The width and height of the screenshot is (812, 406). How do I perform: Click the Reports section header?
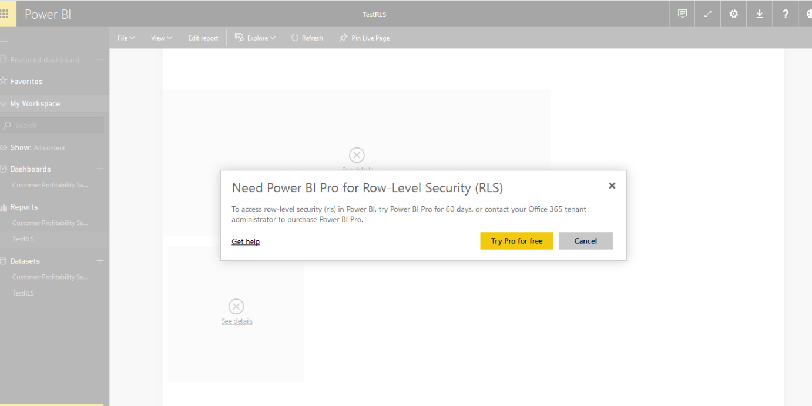24,207
